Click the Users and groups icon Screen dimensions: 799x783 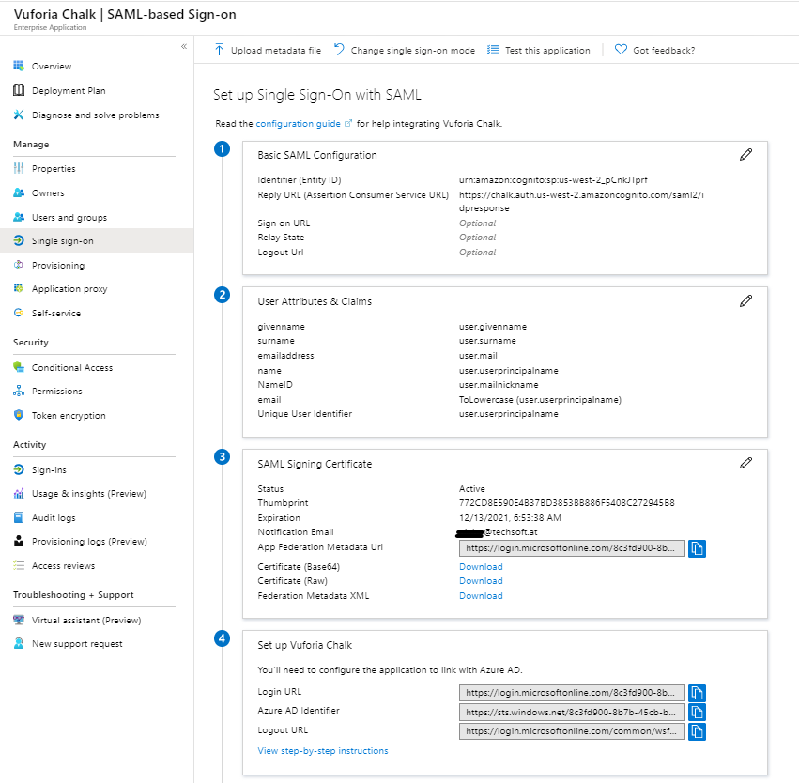coord(19,217)
